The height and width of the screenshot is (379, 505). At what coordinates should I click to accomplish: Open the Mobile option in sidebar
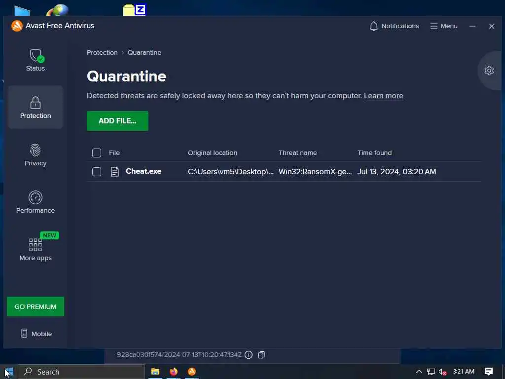(x=36, y=334)
